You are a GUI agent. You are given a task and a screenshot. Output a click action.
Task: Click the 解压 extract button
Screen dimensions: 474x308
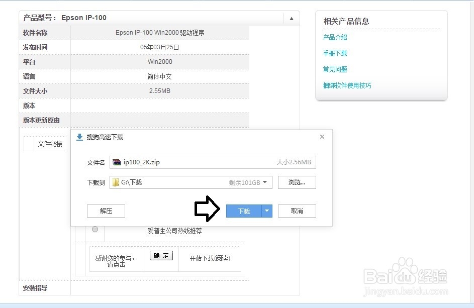pyautogui.click(x=106, y=211)
